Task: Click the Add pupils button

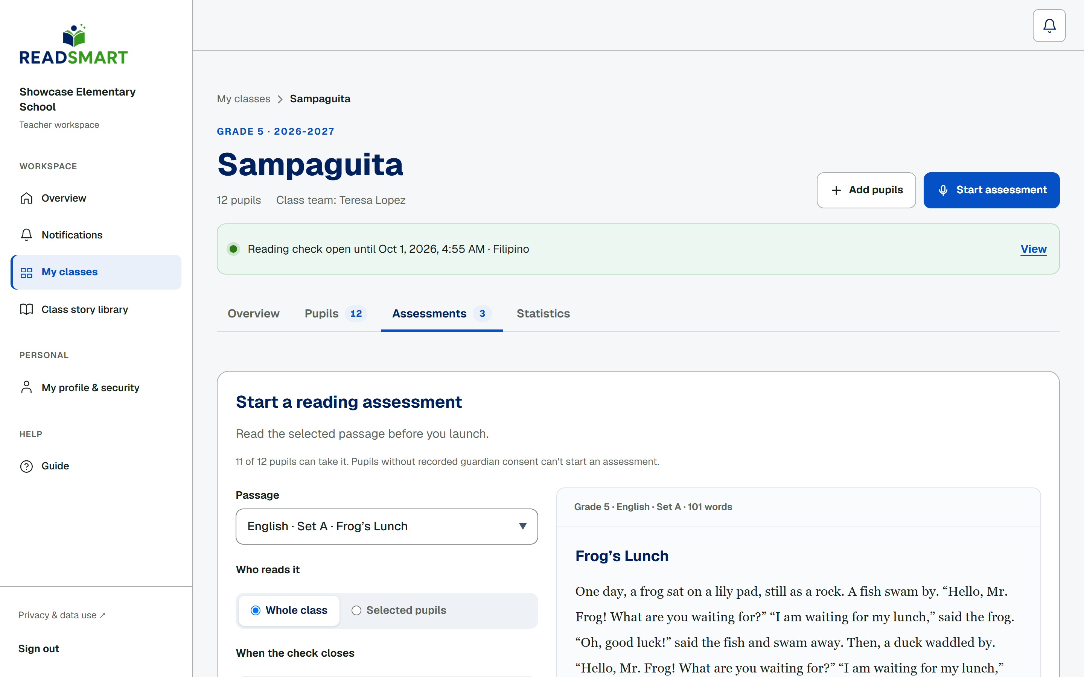Action: [866, 190]
